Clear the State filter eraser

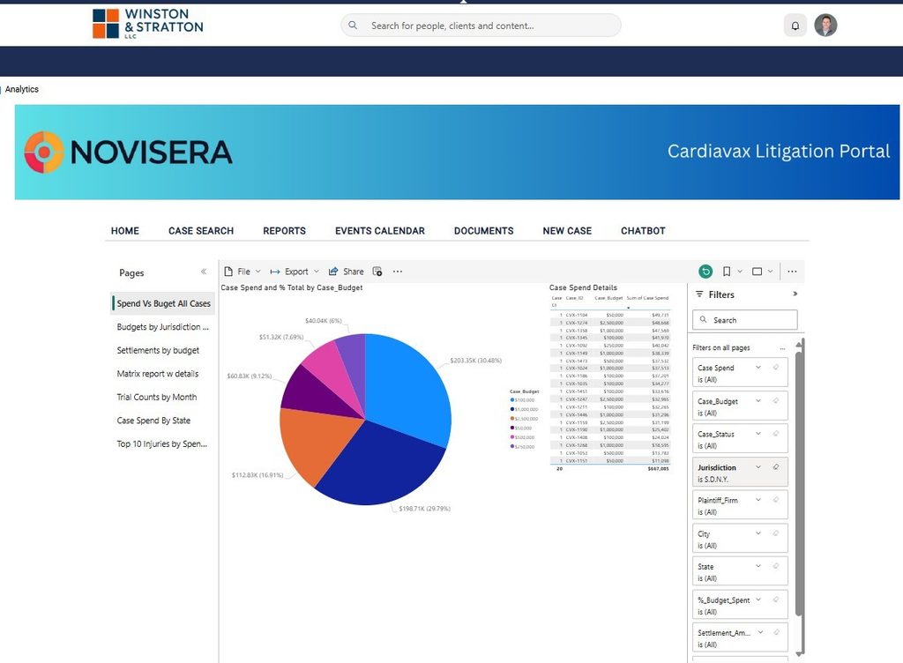pyautogui.click(x=776, y=566)
